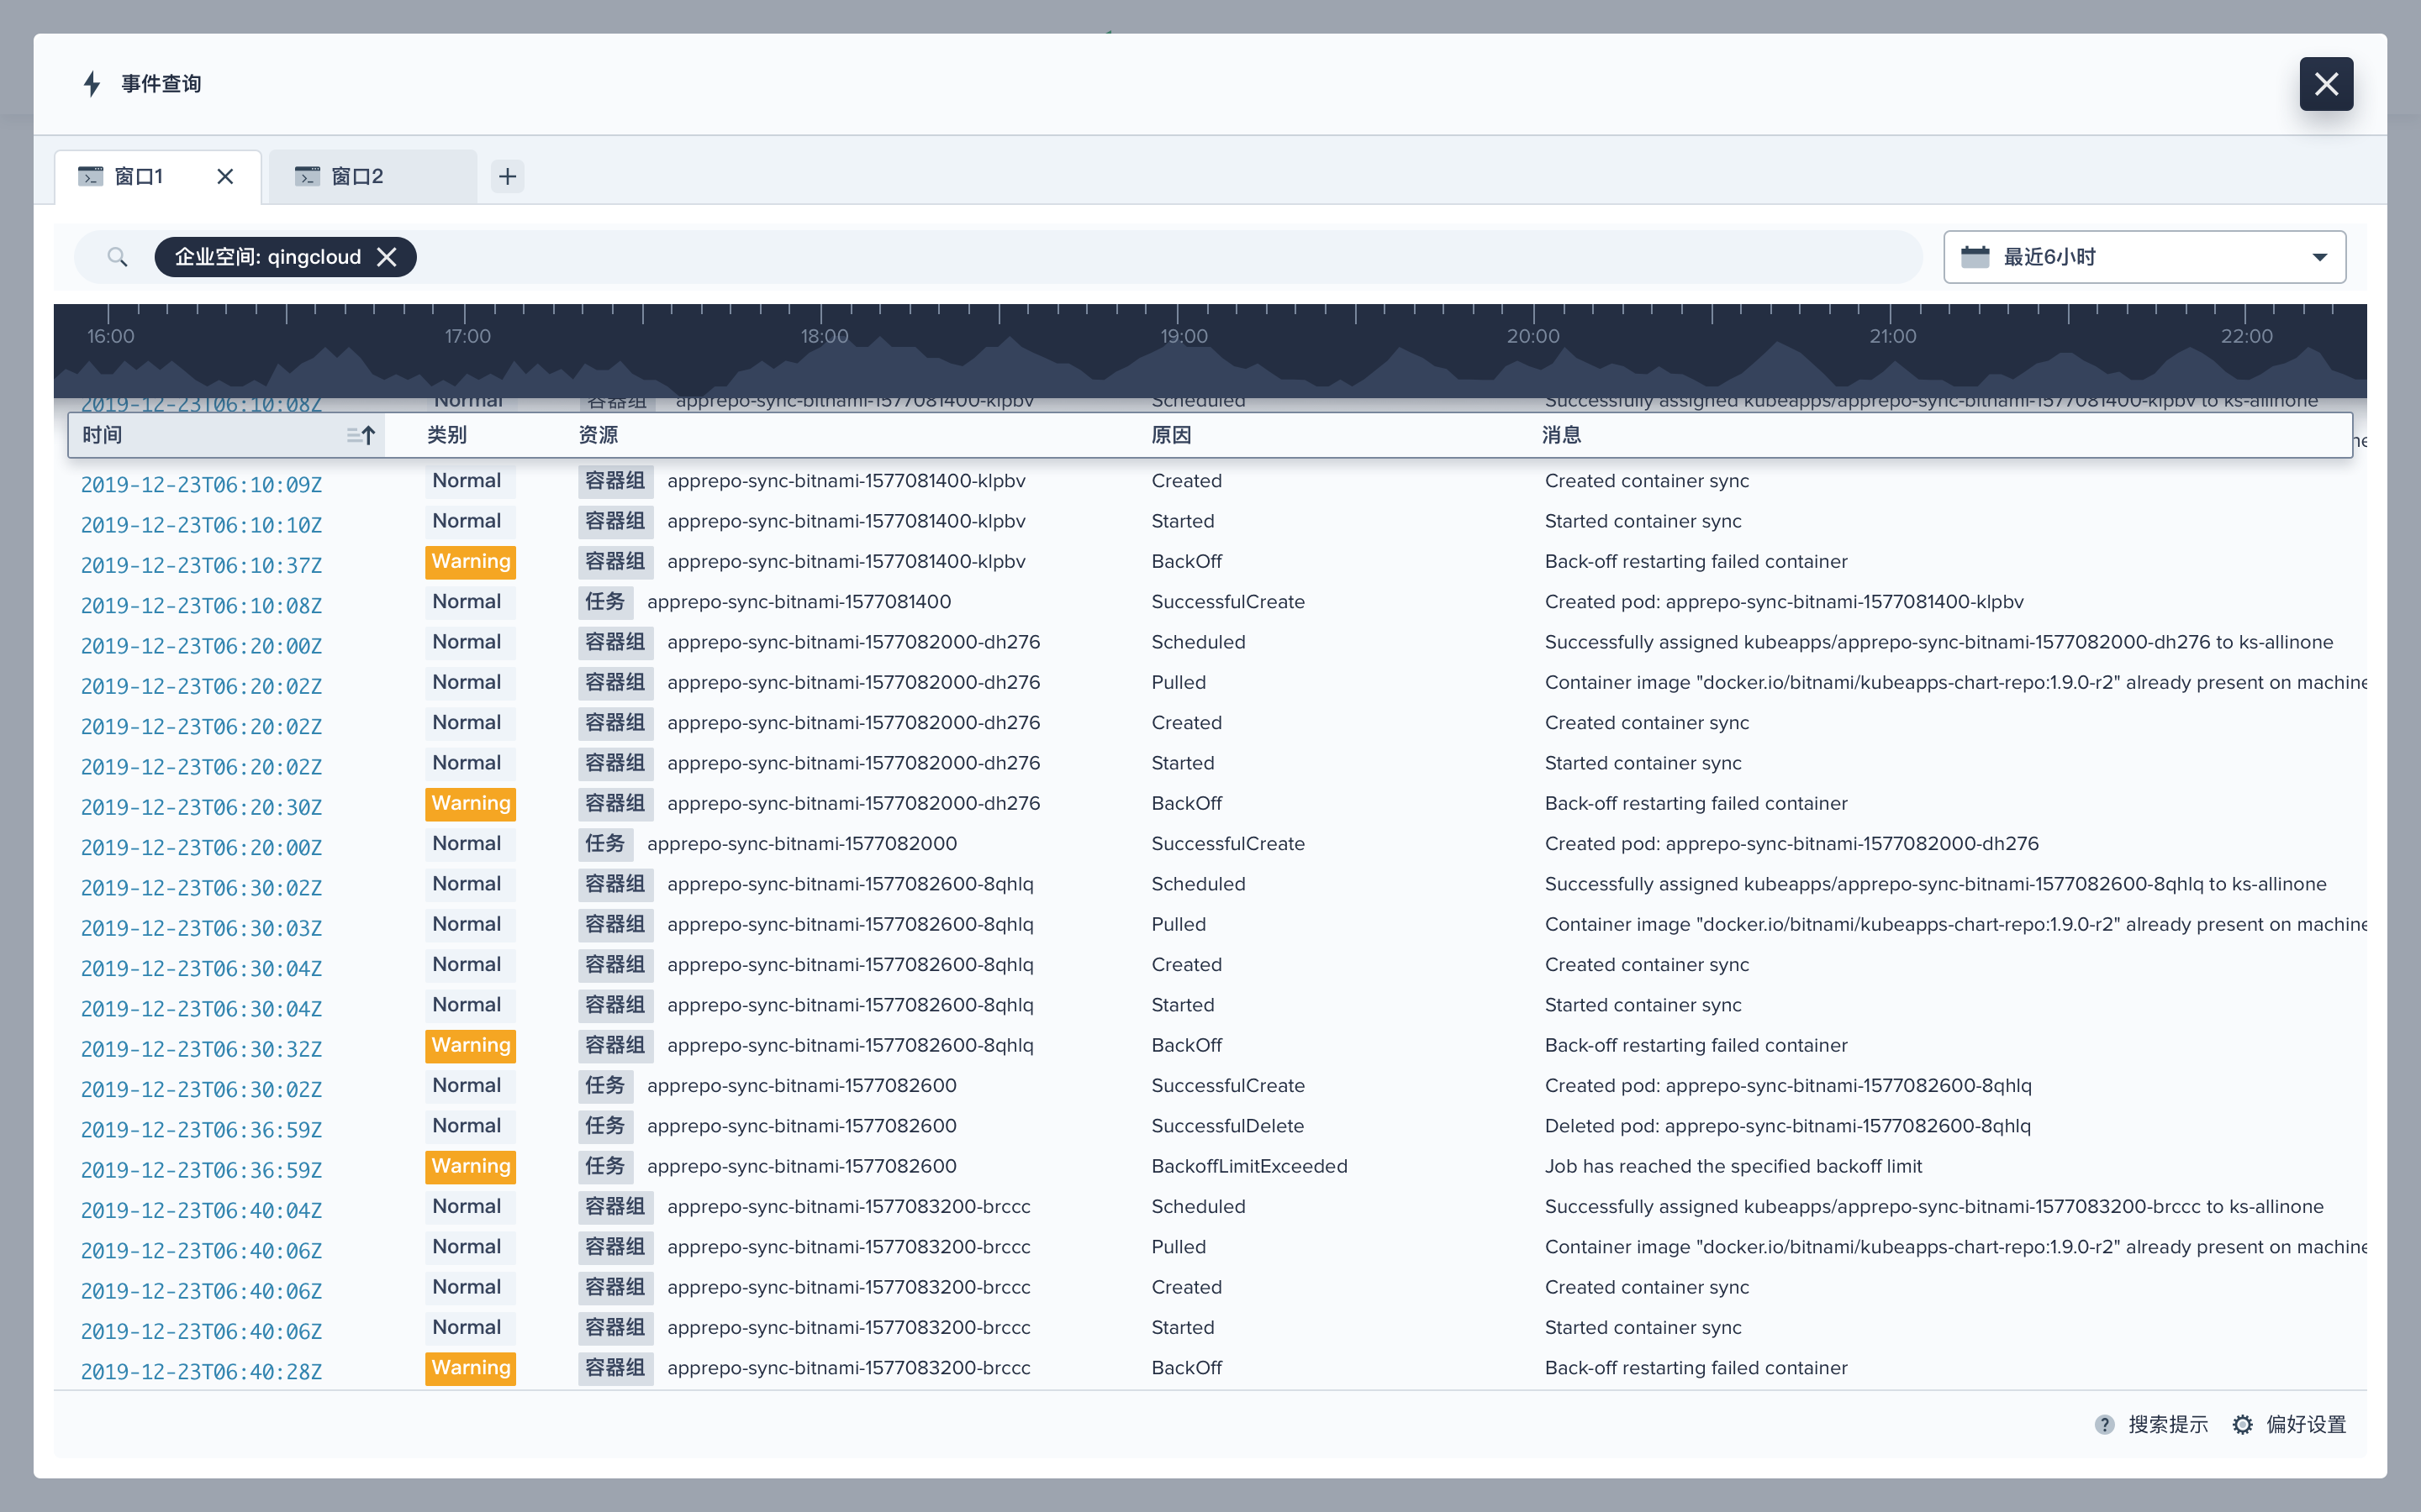This screenshot has height=1512, width=2421.
Task: Click the 资源 column header
Action: (x=597, y=435)
